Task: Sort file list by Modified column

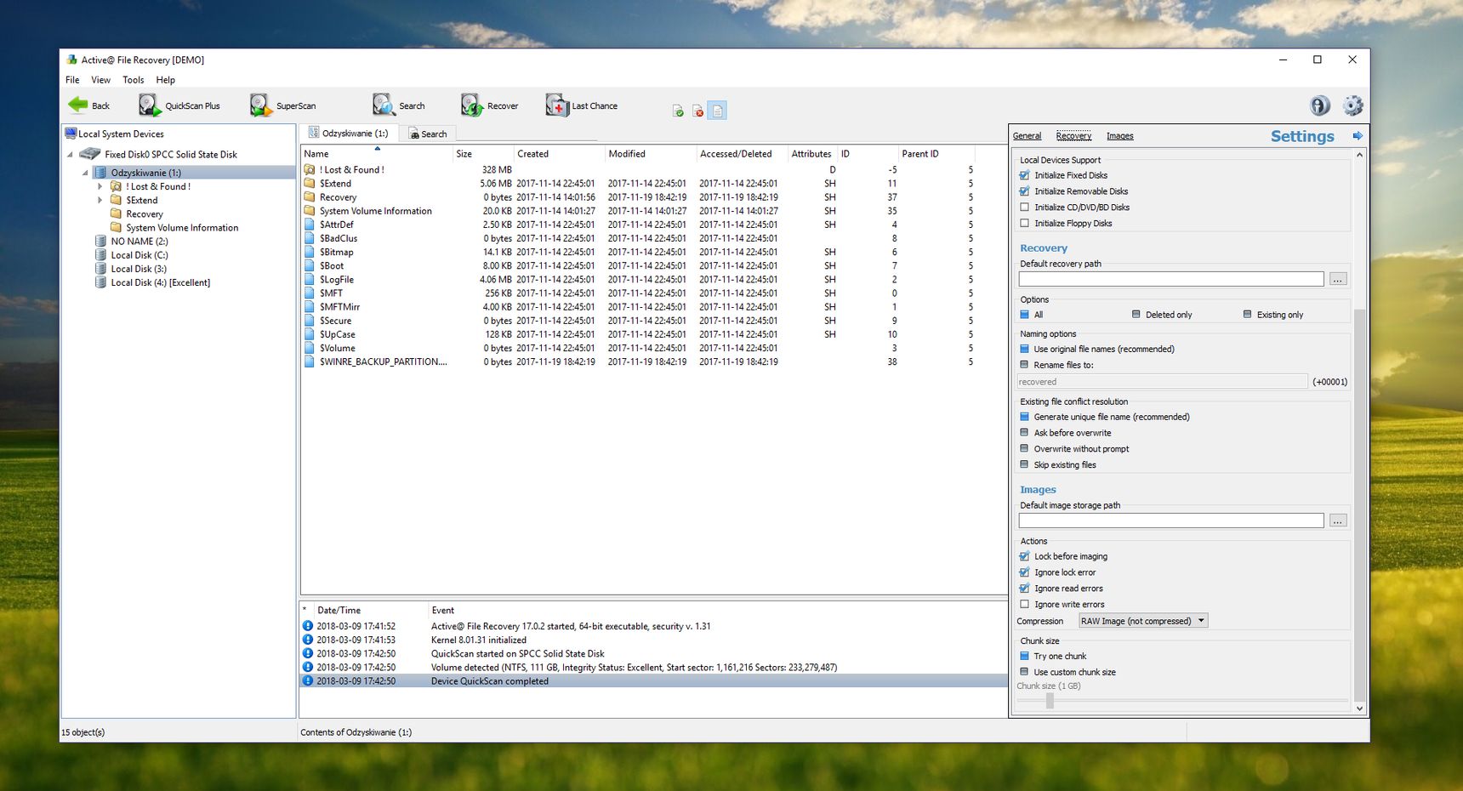Action: 651,154
